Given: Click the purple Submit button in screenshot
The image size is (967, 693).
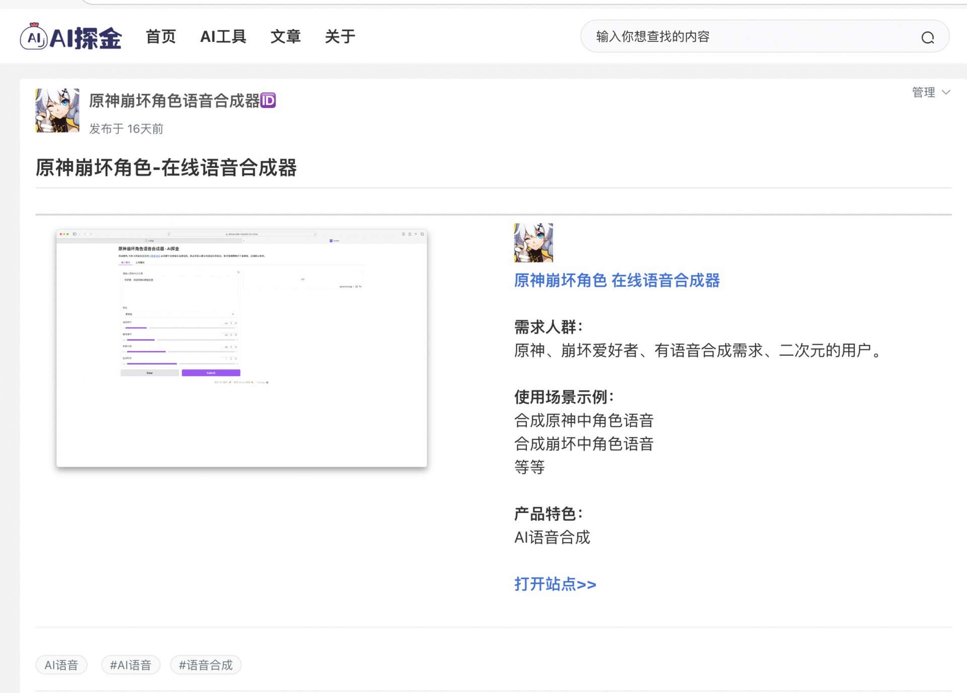Looking at the screenshot, I should pyautogui.click(x=211, y=373).
